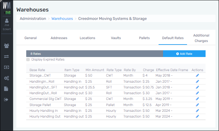Click the $ 3.25 charge value
The height and width of the screenshot is (131, 219).
(x=147, y=99)
